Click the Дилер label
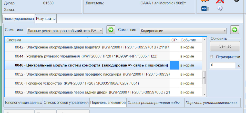This screenshot has width=246, height=113. (10, 3)
